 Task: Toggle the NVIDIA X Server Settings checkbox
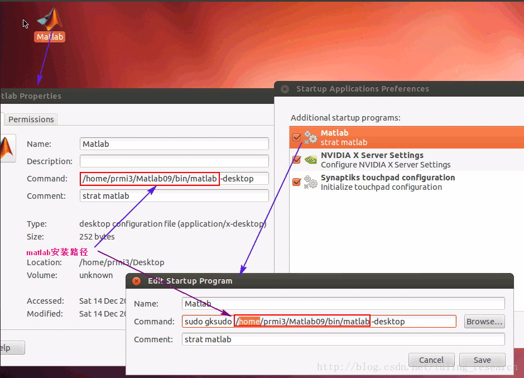pyautogui.click(x=296, y=160)
